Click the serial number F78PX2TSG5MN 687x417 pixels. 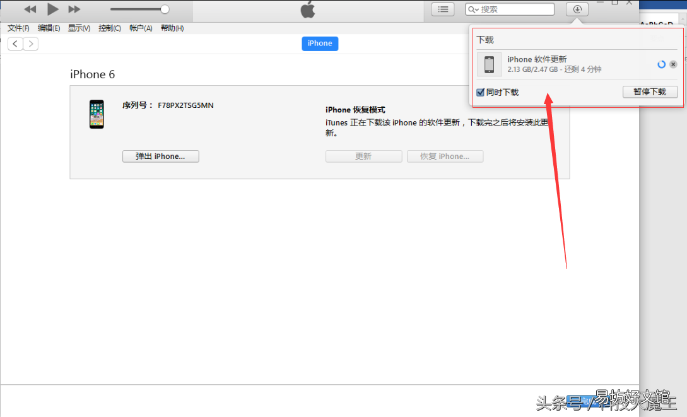(185, 105)
